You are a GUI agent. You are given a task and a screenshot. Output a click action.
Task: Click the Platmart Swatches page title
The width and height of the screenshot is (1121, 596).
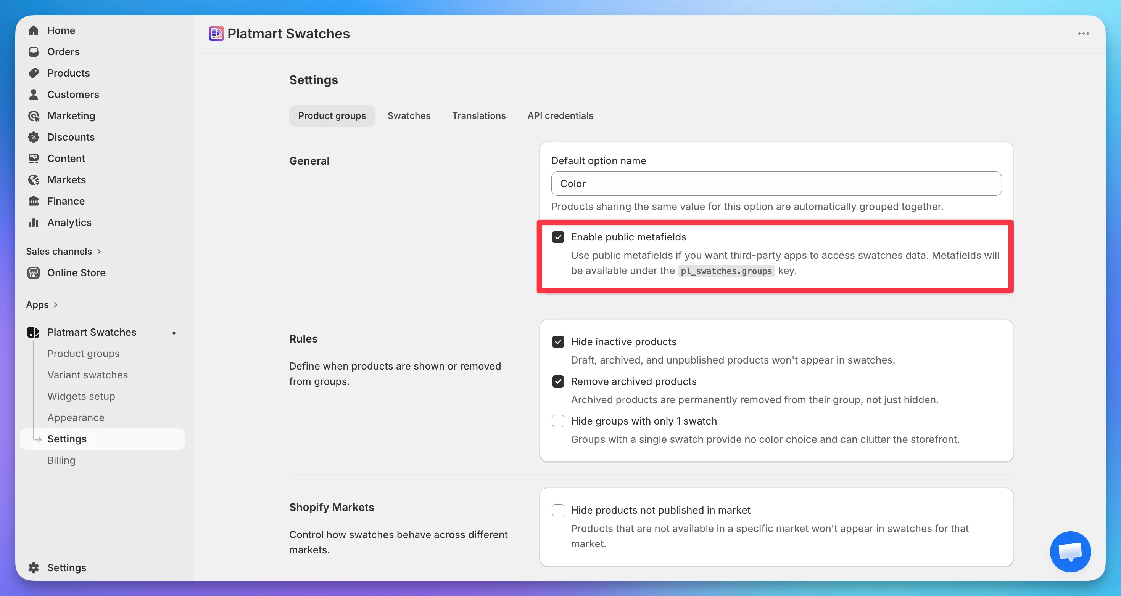tap(288, 34)
